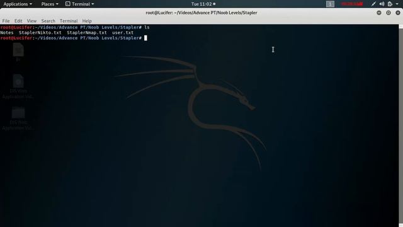Image resolution: width=403 pixels, height=227 pixels.
Task: Open the File menu
Action: (x=6, y=21)
